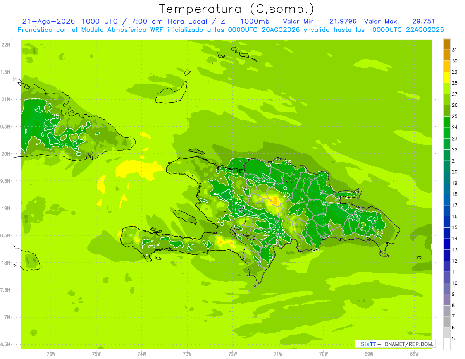
Task: Click 'Valor Max. = 29.751' value
Action: point(400,21)
